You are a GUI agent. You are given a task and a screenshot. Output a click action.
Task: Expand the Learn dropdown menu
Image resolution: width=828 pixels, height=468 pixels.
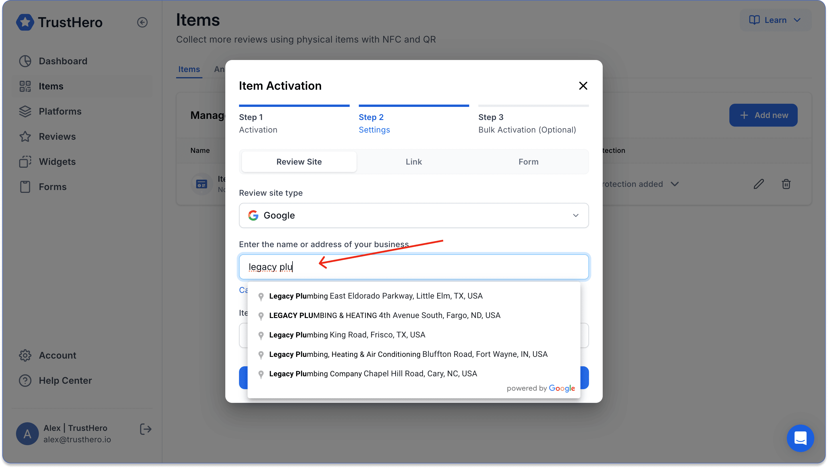pos(776,20)
